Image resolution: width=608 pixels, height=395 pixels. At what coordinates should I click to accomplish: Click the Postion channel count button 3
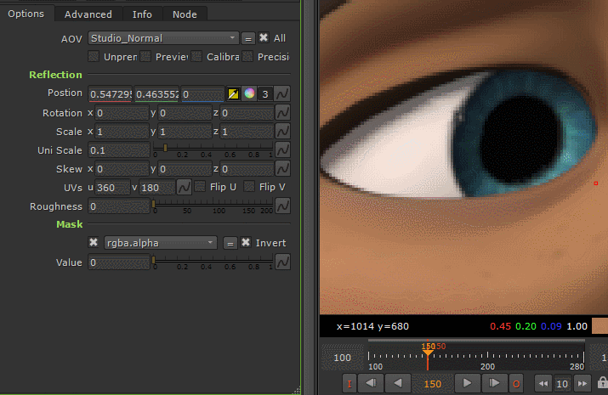click(265, 94)
